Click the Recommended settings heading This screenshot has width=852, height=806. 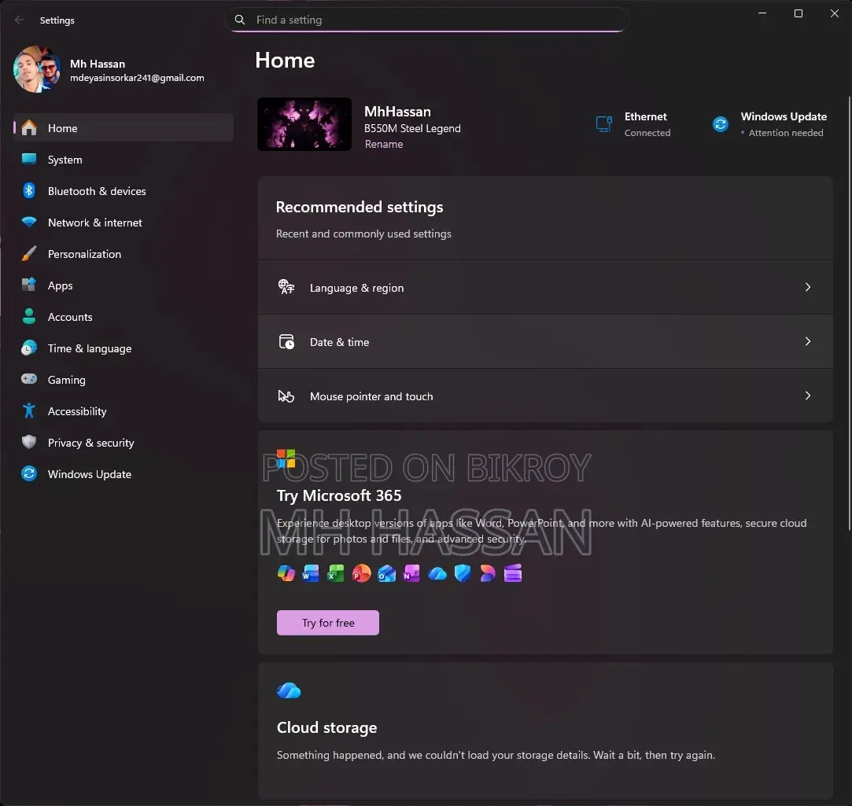tap(360, 207)
